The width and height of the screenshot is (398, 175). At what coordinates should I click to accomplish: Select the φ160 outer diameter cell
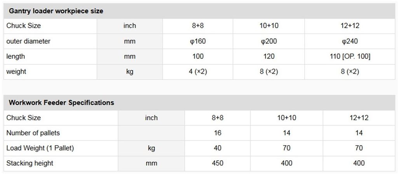(198, 41)
